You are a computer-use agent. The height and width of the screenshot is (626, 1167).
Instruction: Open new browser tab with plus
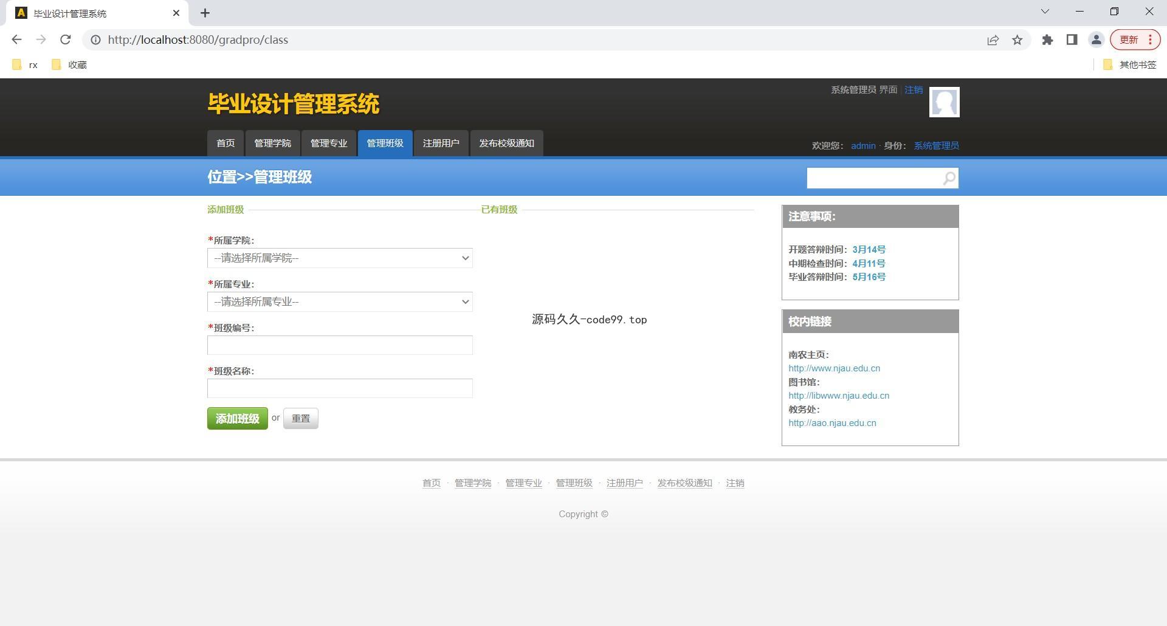205,13
